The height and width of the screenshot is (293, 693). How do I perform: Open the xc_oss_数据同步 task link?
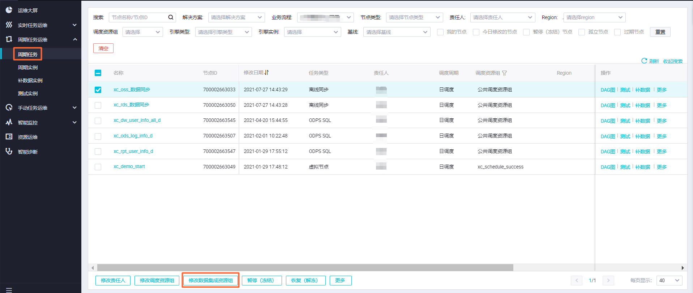click(x=132, y=89)
